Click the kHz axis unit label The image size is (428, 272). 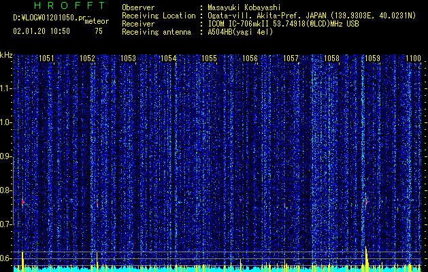point(6,55)
